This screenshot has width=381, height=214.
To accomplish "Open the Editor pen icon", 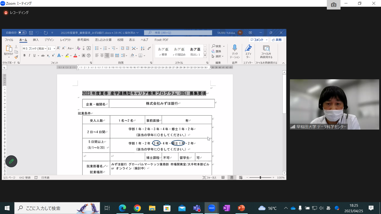I will click(248, 51).
